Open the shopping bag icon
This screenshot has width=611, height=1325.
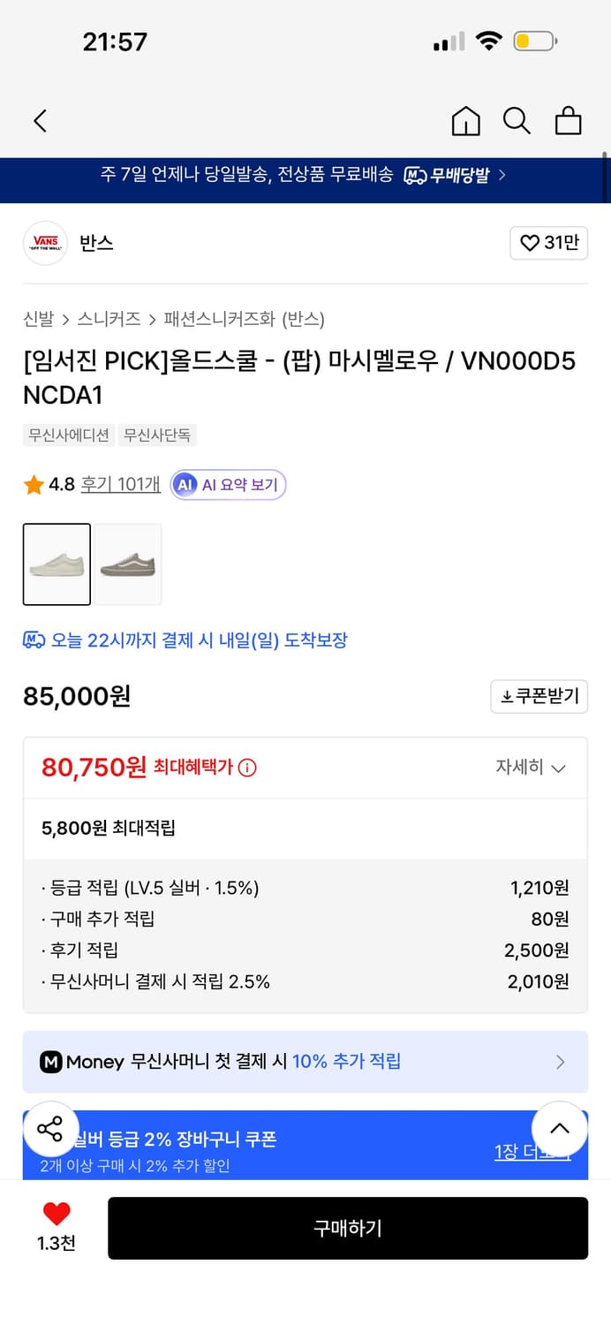(568, 120)
